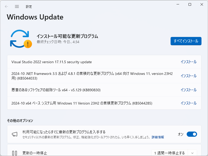
Task: Install the KB5044285 cumulative update
Action: click(x=189, y=103)
